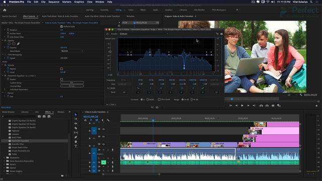The height and width of the screenshot is (181, 322).
Task: Enable Volume Bypass checkbox
Action: (x=61, y=69)
